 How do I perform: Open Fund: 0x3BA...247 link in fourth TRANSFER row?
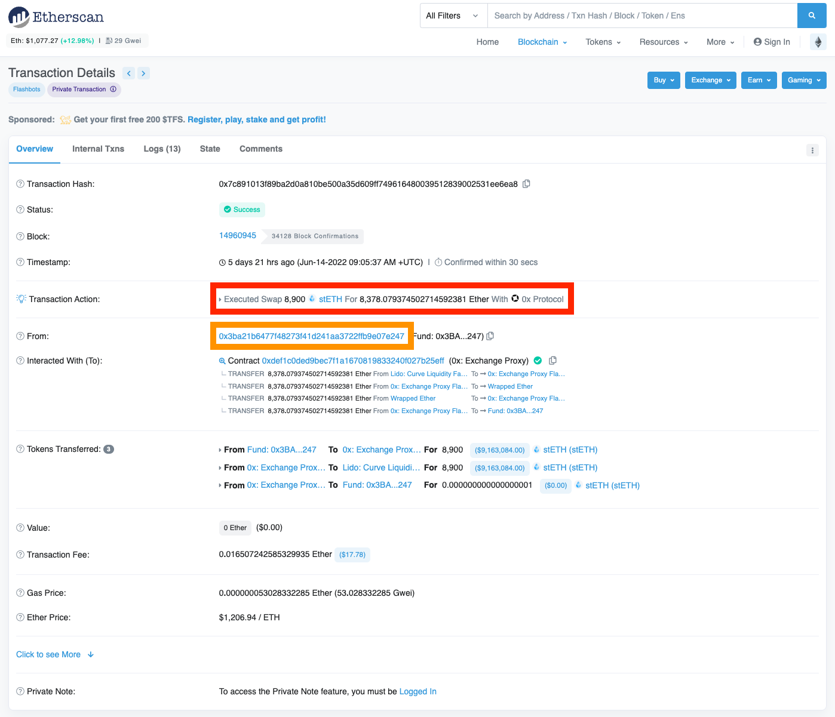click(x=515, y=411)
